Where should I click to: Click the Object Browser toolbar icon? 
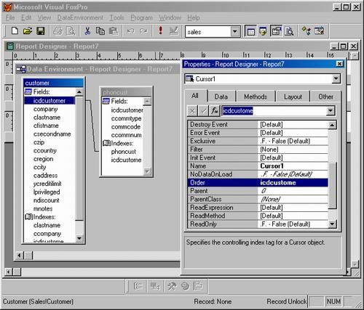click(x=319, y=31)
